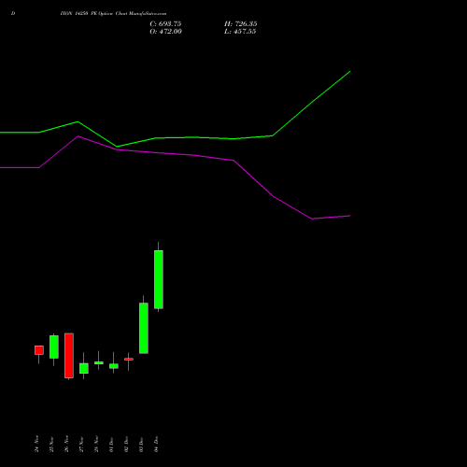Click the tallest green candle above 04 Dec
This screenshot has height=467, width=467.
tap(159, 279)
